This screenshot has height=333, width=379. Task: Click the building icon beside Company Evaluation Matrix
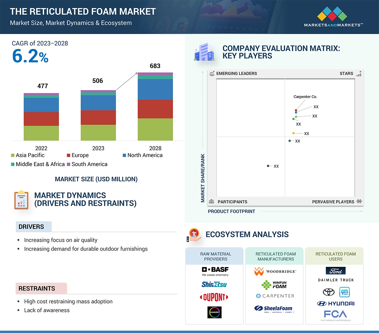tap(204, 52)
